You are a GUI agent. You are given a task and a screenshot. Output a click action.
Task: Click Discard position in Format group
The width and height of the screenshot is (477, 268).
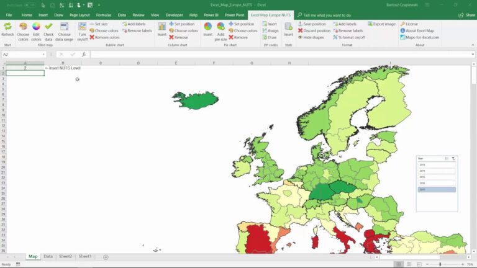(314, 30)
